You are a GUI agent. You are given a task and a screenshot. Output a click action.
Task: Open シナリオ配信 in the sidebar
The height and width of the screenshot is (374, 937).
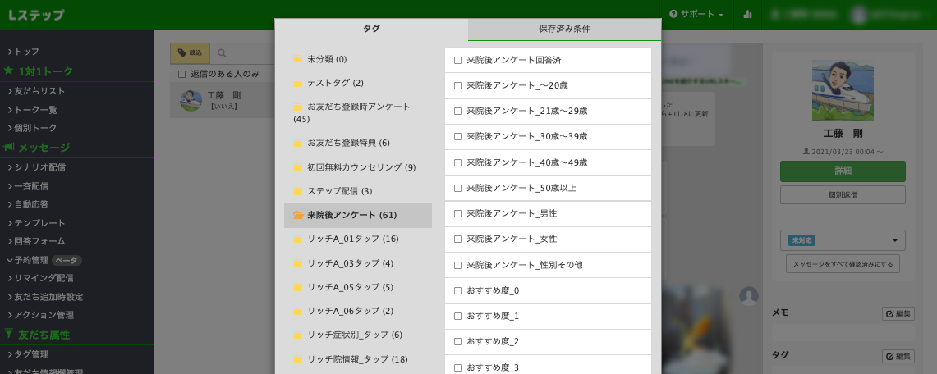(39, 167)
